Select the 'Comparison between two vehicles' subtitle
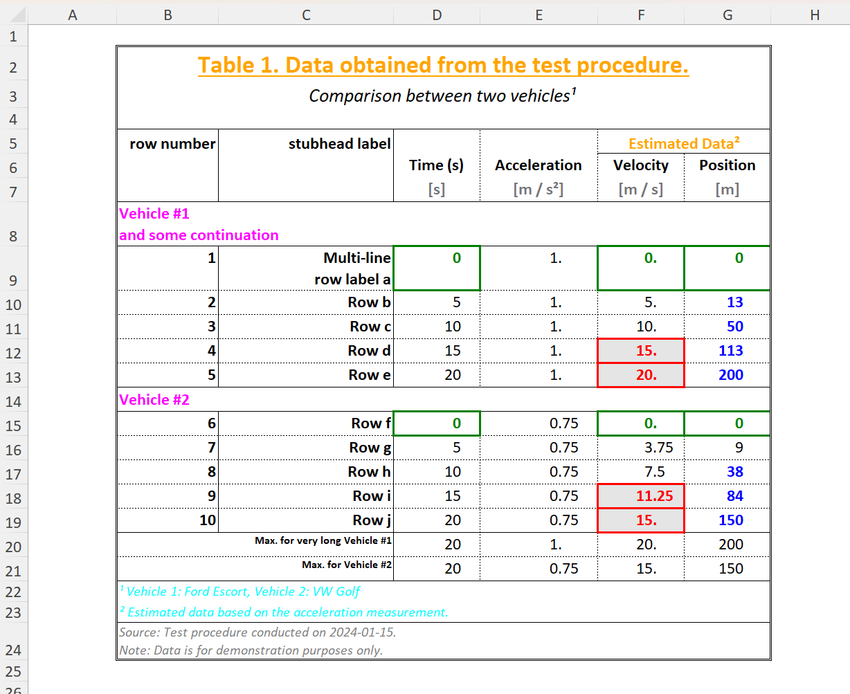This screenshot has height=694, width=850. click(x=443, y=96)
